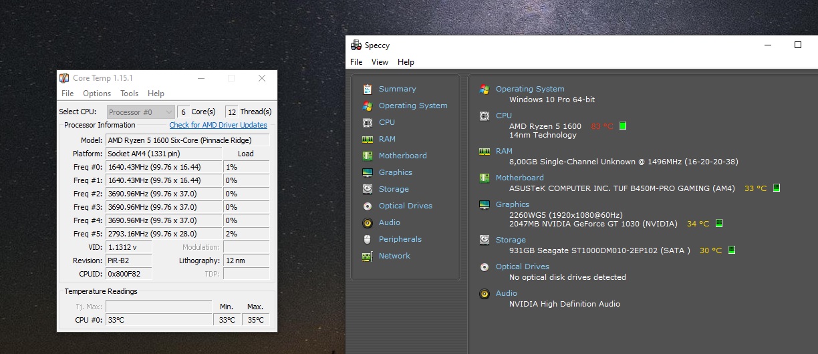Screen dimensions: 818x354
Task: Click the Check for AMD Driver Updates link
Action: 218,125
